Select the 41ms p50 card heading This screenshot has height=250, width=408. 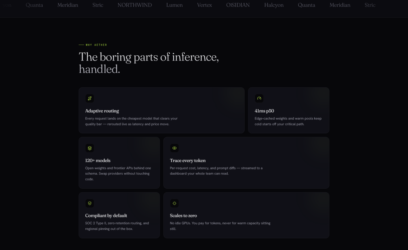coord(264,111)
